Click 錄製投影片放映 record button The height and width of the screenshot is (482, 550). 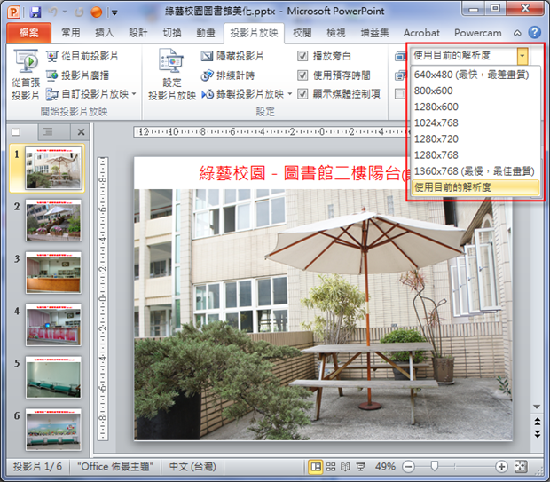tap(243, 94)
